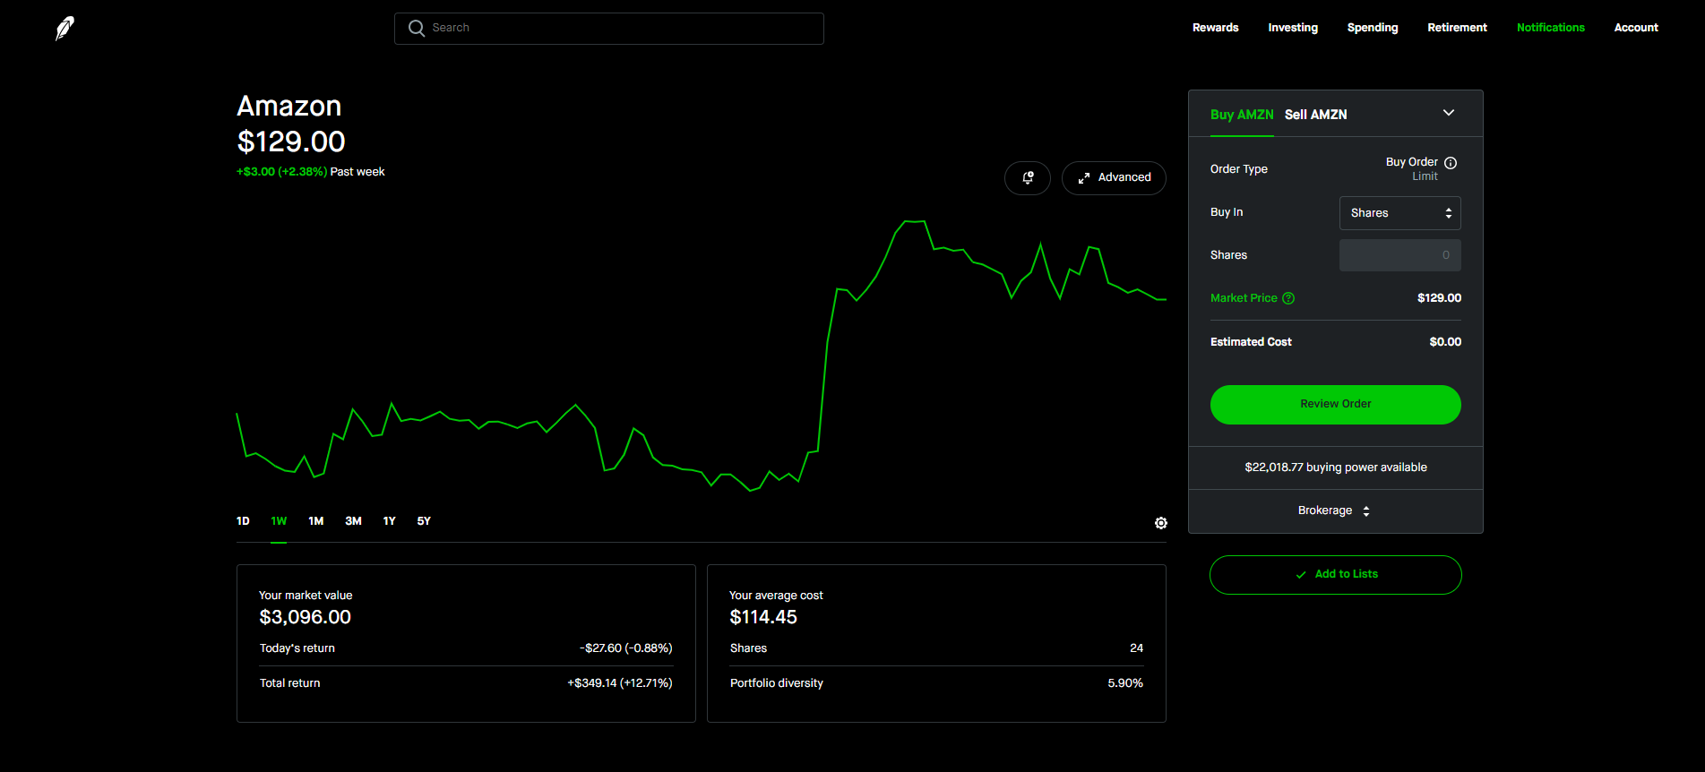The height and width of the screenshot is (772, 1705).
Task: Open the Account menu
Action: point(1636,28)
